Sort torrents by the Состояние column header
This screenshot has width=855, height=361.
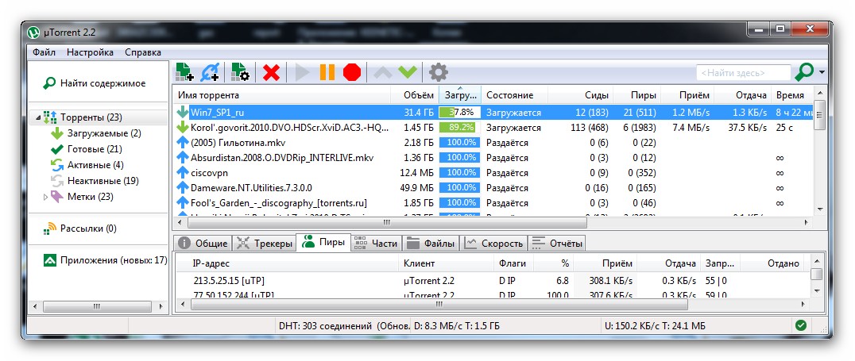(x=509, y=95)
